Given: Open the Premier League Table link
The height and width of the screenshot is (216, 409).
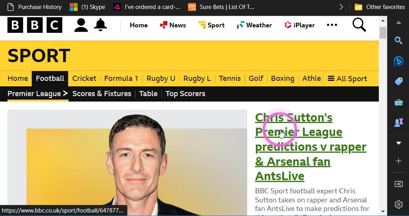Looking at the screenshot, I should pyautogui.click(x=148, y=94).
